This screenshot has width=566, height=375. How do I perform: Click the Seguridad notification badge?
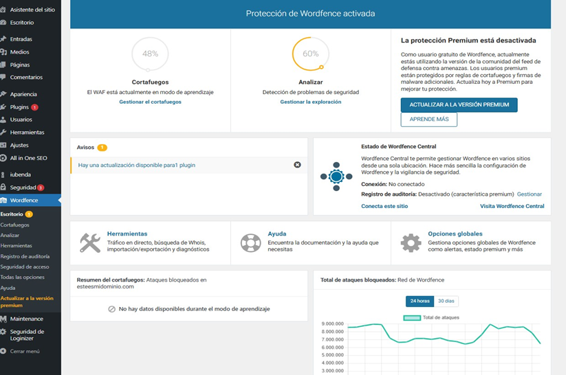click(41, 187)
